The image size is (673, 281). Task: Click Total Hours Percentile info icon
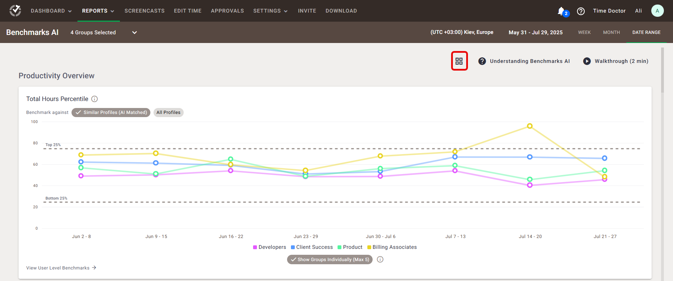95,99
